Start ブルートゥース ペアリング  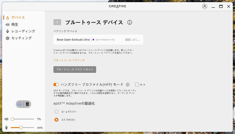[x=69, y=60]
